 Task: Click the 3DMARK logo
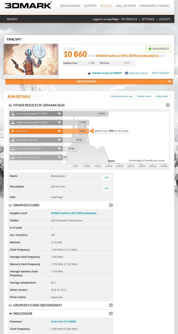point(28,5)
